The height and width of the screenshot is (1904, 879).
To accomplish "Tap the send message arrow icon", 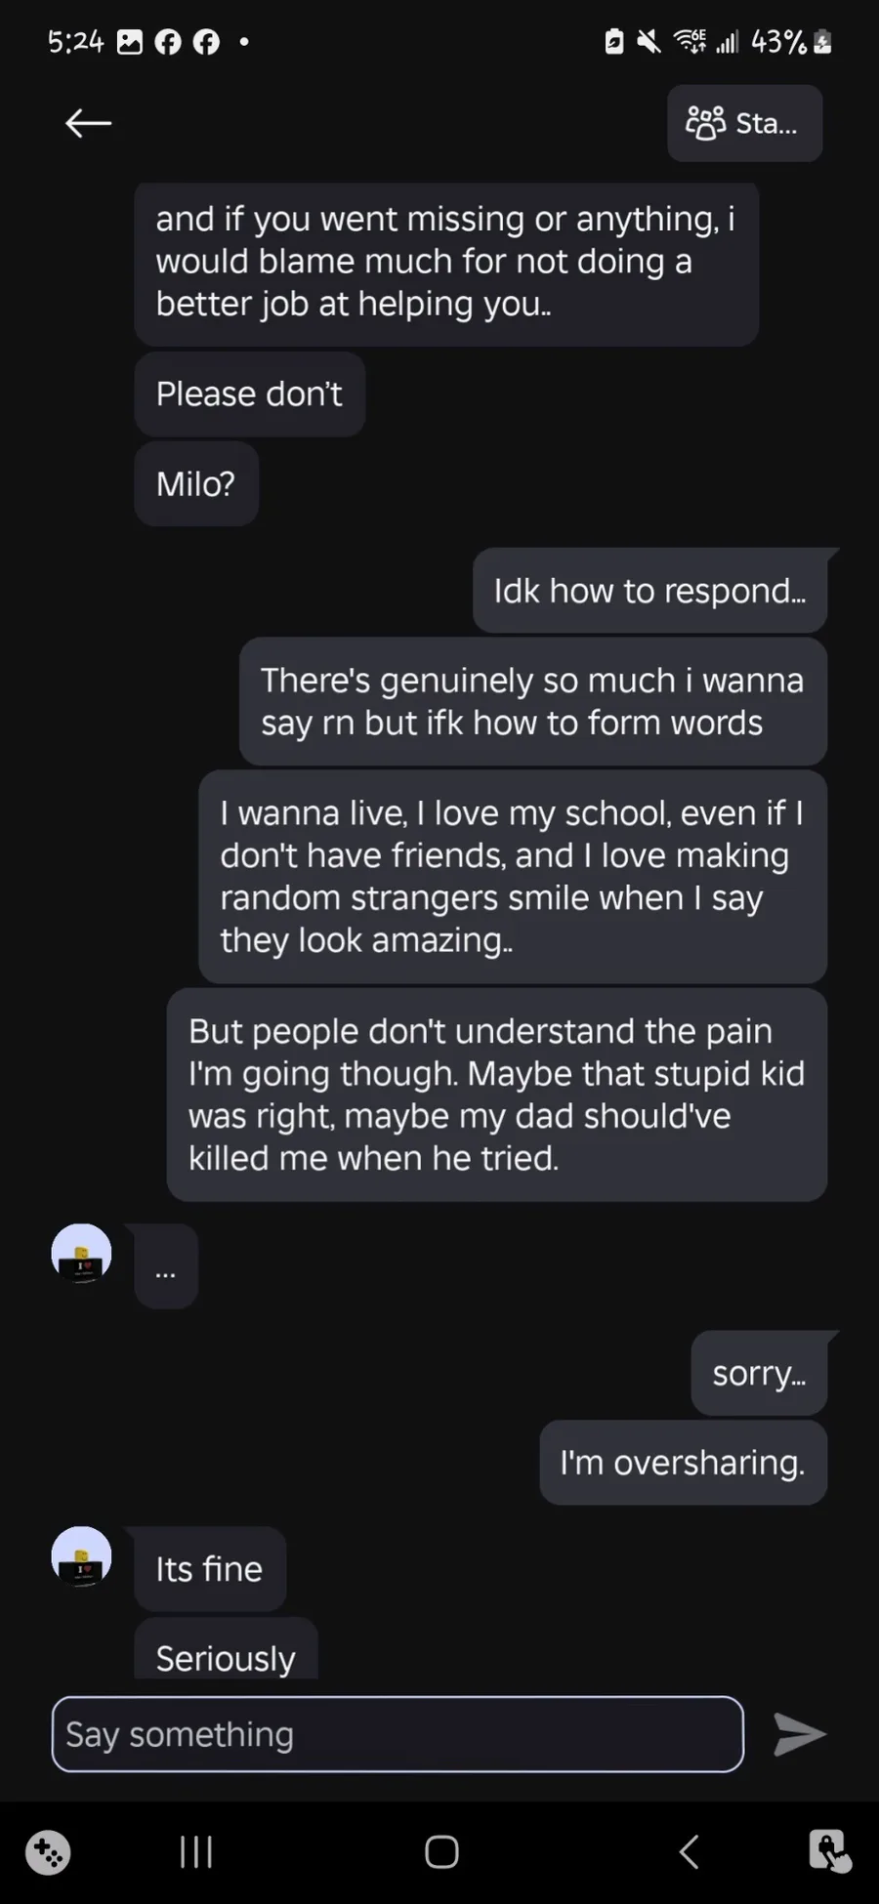I will (800, 1734).
